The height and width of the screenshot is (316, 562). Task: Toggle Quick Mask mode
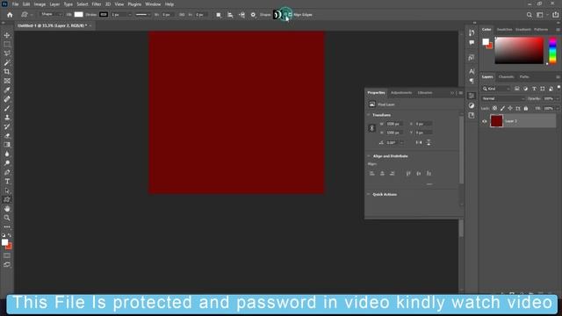coord(7,255)
